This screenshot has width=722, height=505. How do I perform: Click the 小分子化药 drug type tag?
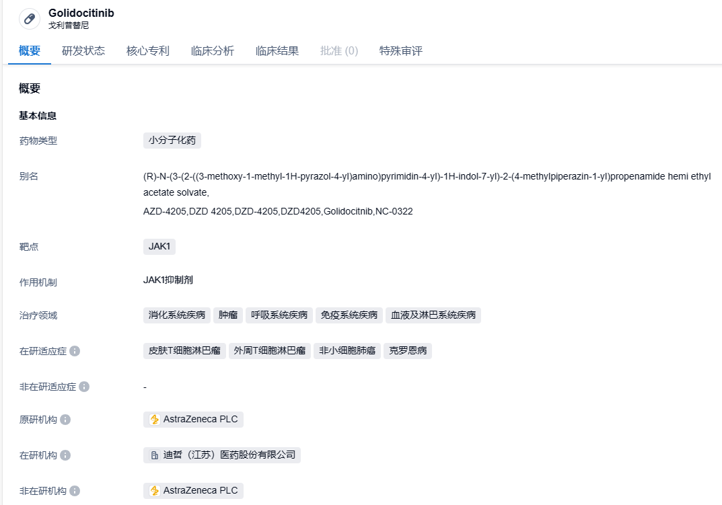(172, 141)
